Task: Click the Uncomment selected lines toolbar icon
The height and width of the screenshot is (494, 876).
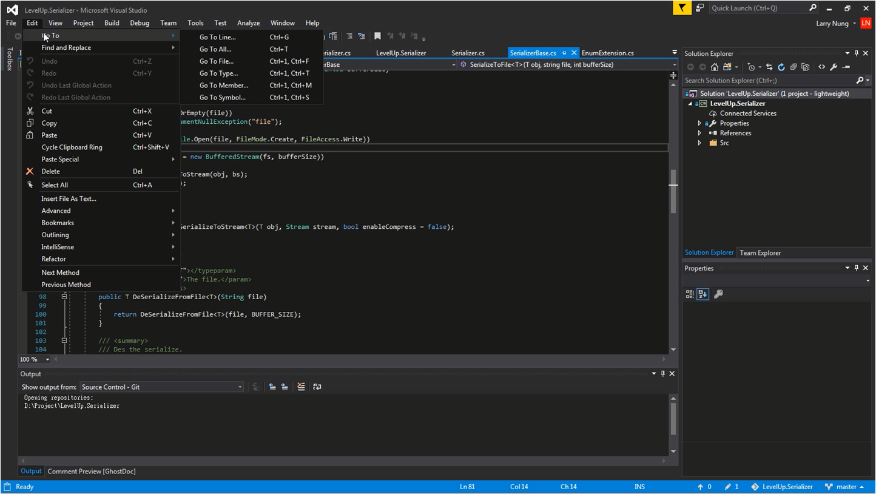Action: (362, 36)
